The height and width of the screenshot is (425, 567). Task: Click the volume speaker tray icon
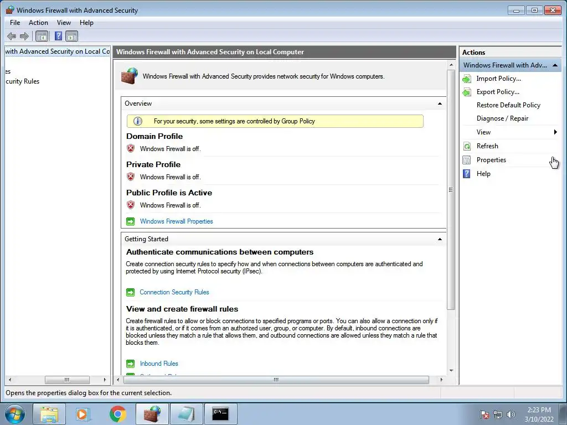[x=511, y=414]
